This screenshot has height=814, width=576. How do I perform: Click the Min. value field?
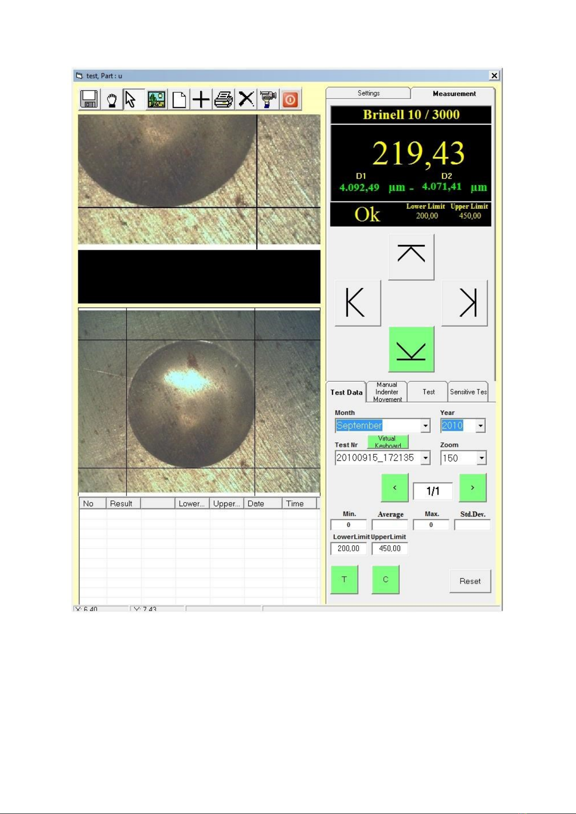[x=348, y=525]
